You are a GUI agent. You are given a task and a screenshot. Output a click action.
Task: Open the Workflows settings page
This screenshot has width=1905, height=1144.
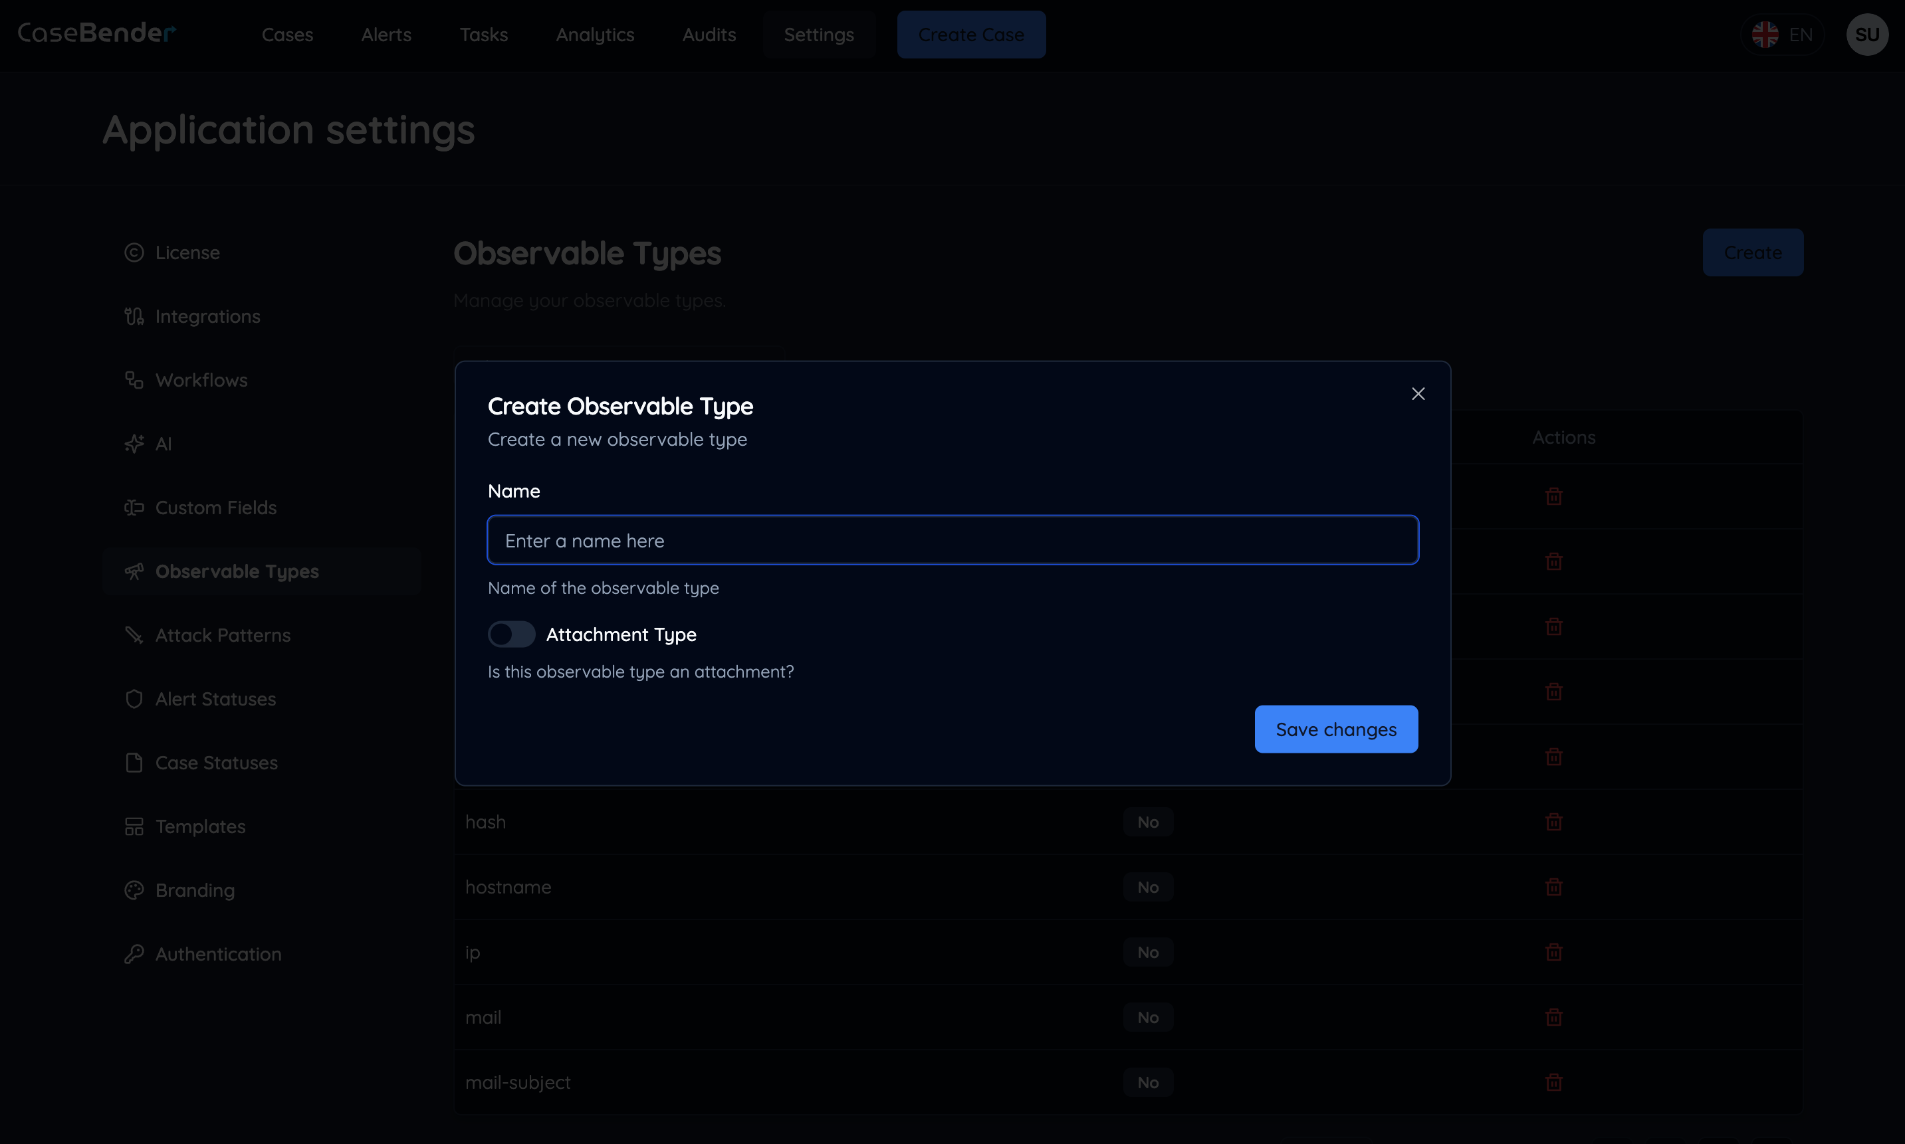pos(202,379)
